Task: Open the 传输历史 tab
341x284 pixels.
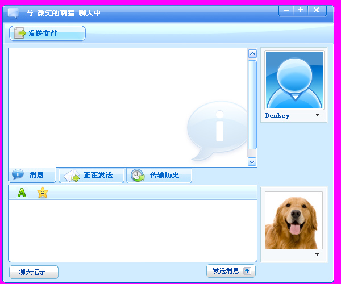Action: click(x=159, y=175)
